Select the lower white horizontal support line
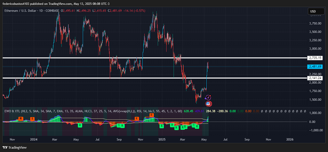 (154, 78)
